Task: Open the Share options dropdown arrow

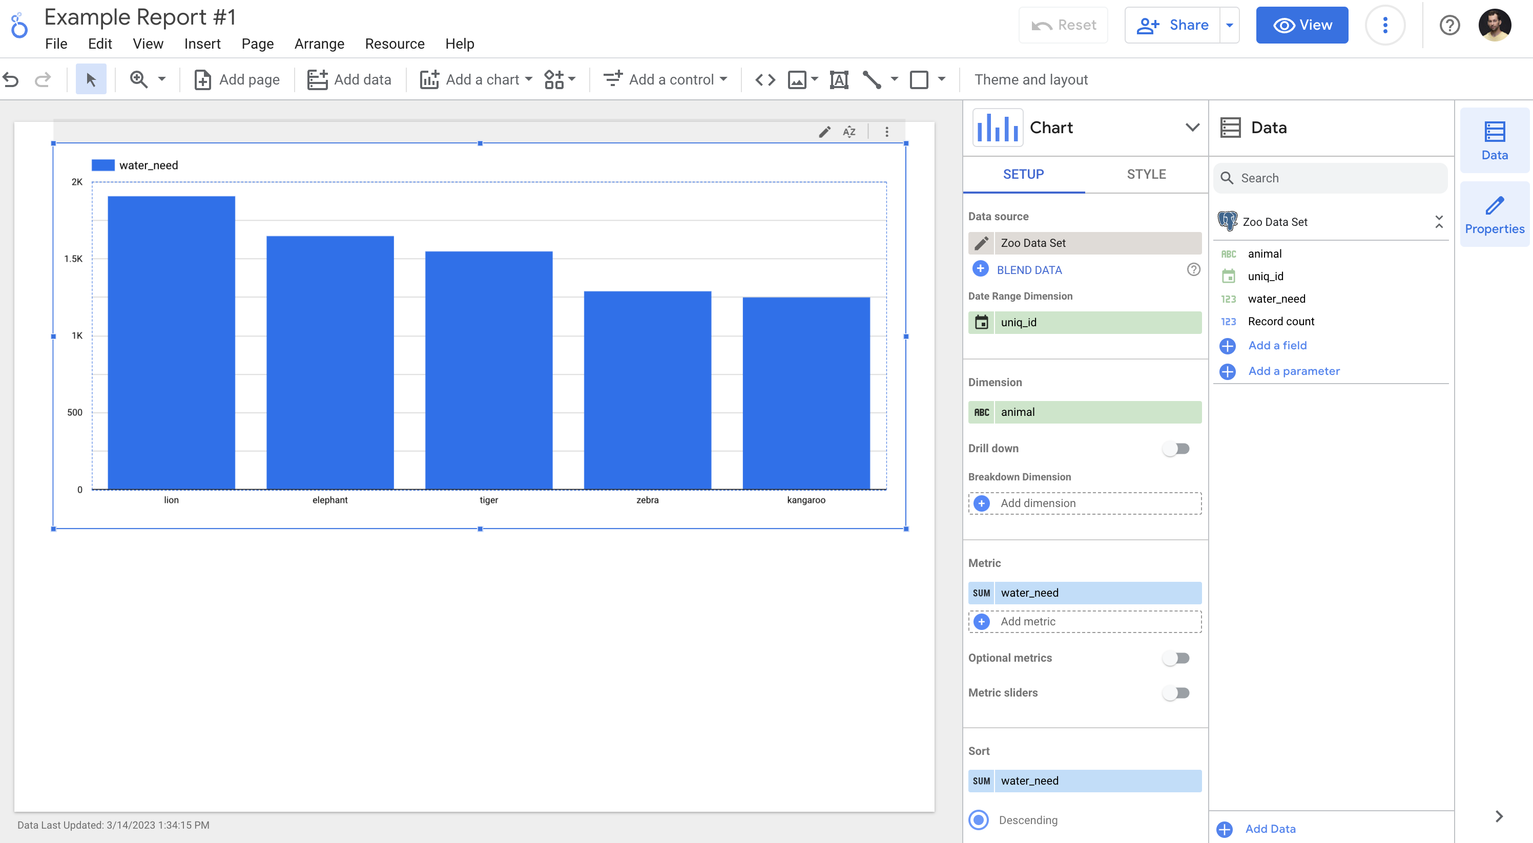Action: [1230, 25]
